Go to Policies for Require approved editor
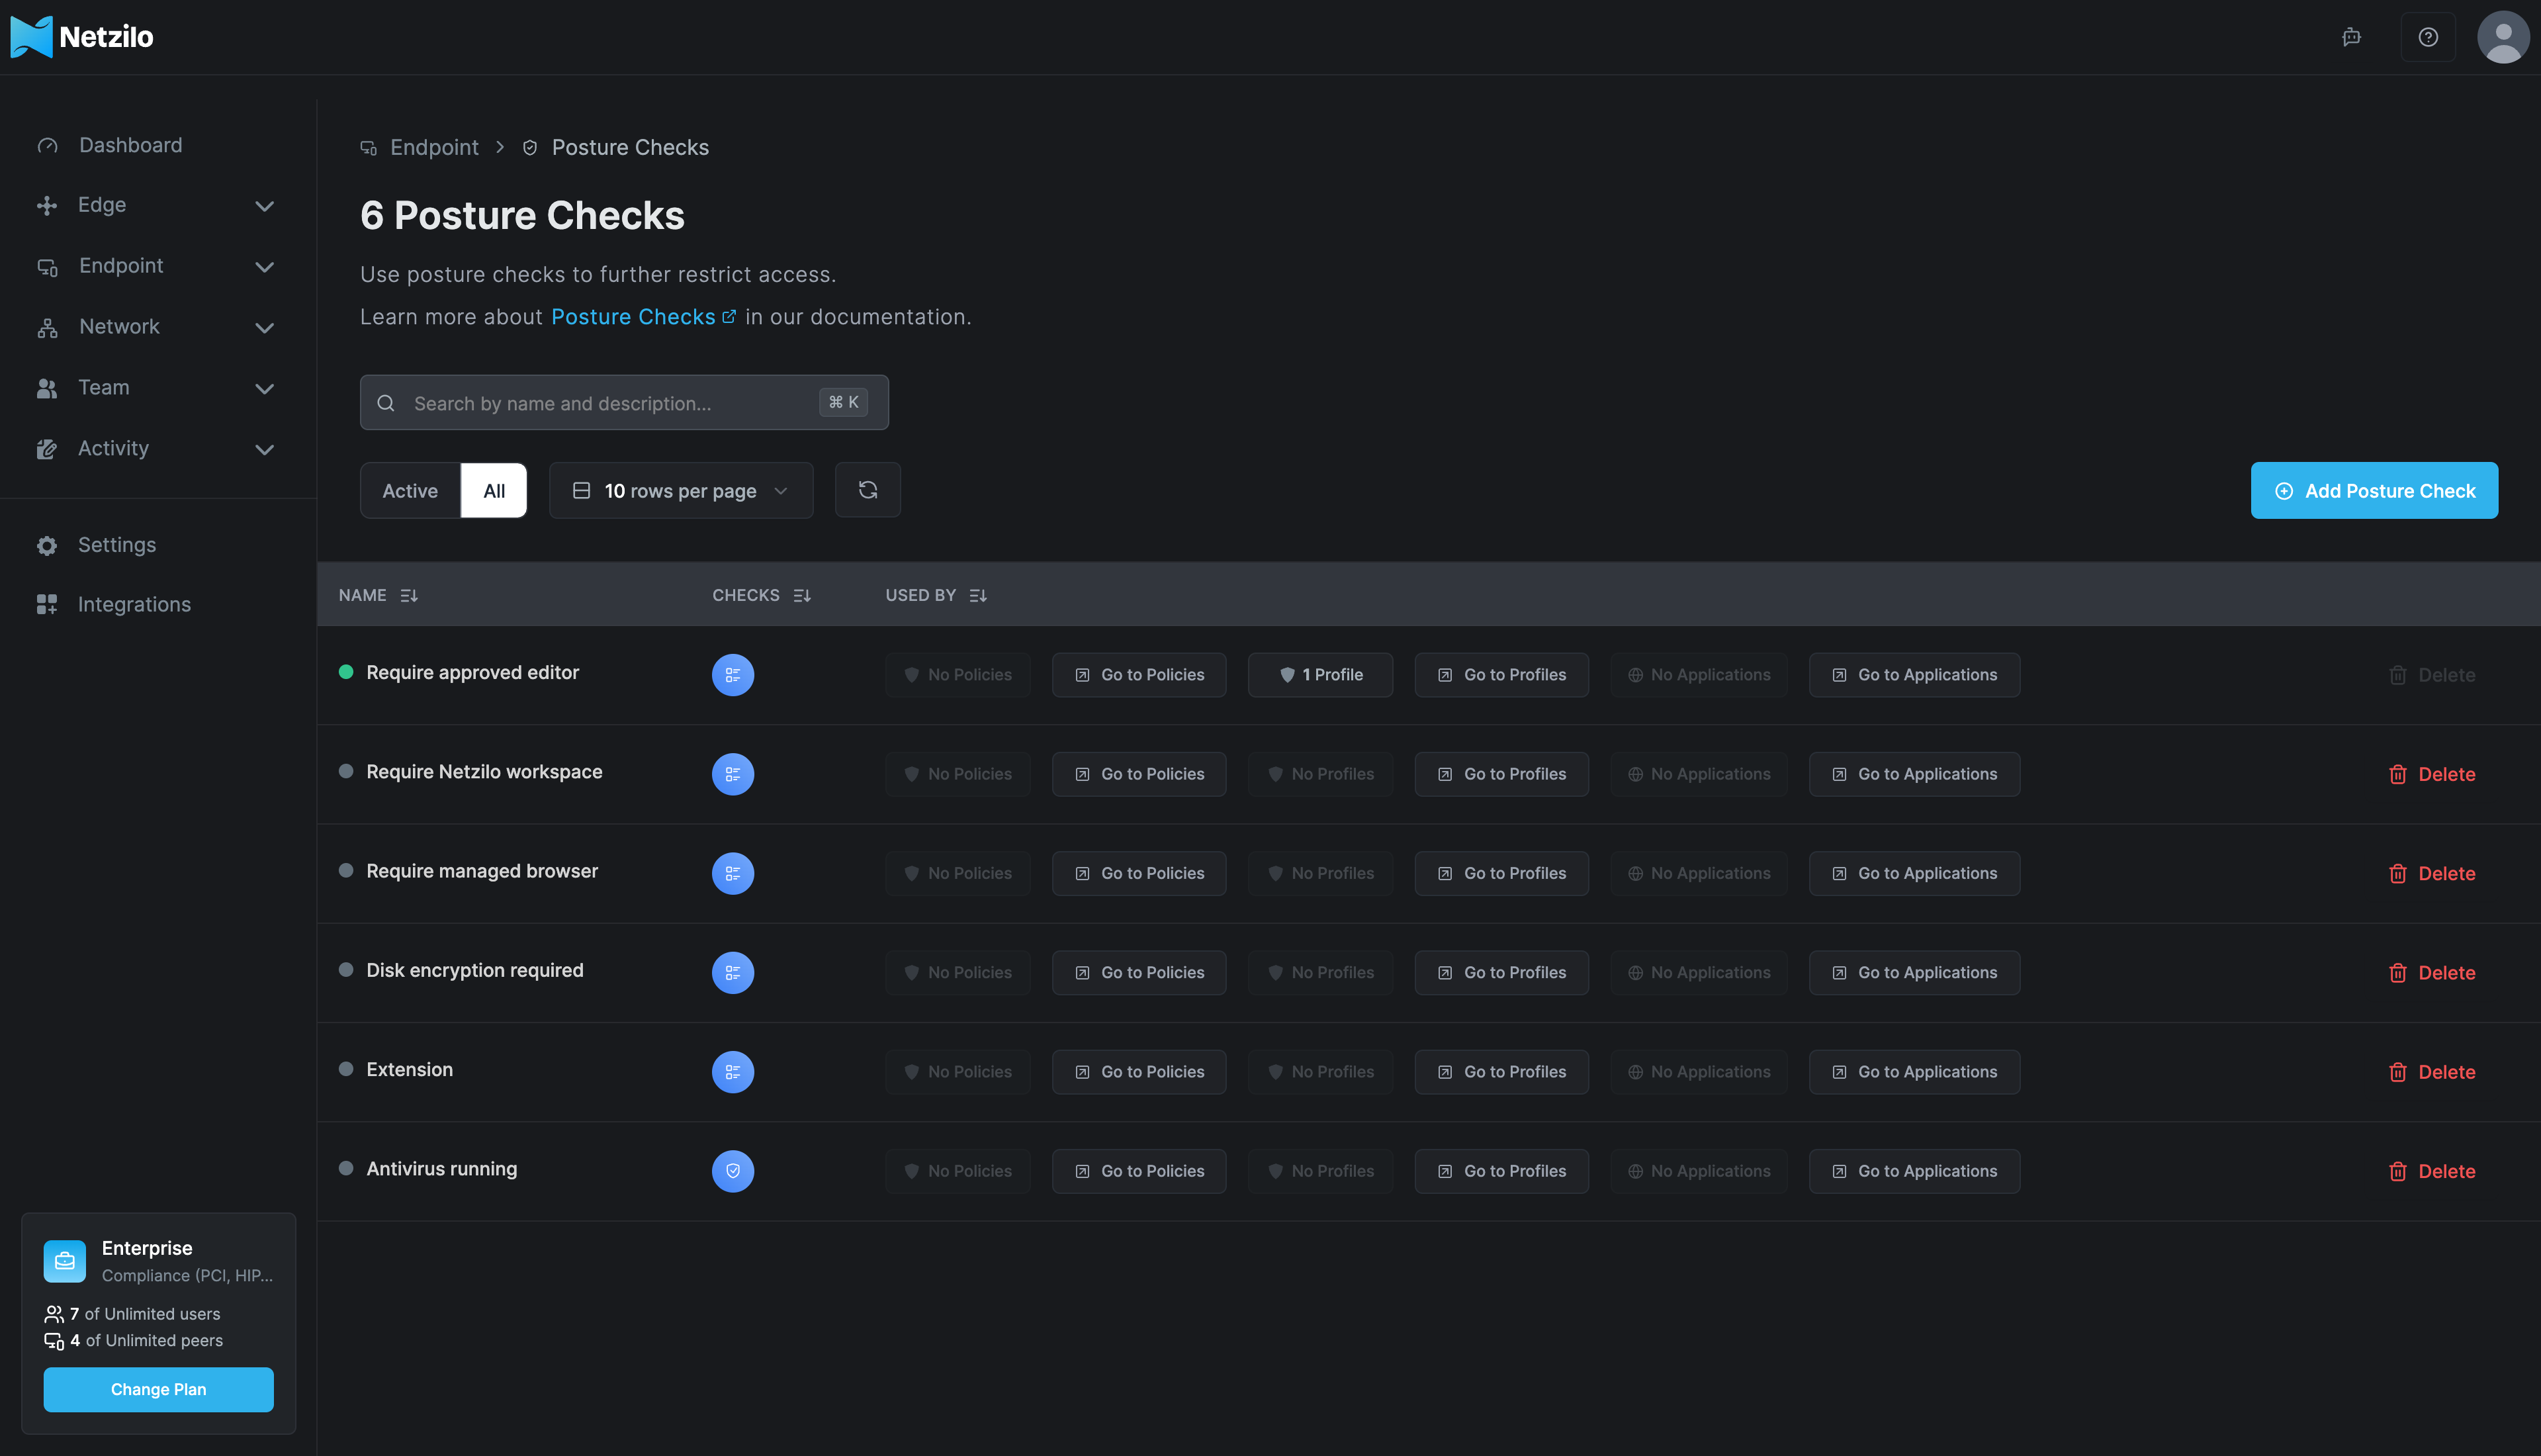This screenshot has height=1456, width=2541. [1139, 675]
